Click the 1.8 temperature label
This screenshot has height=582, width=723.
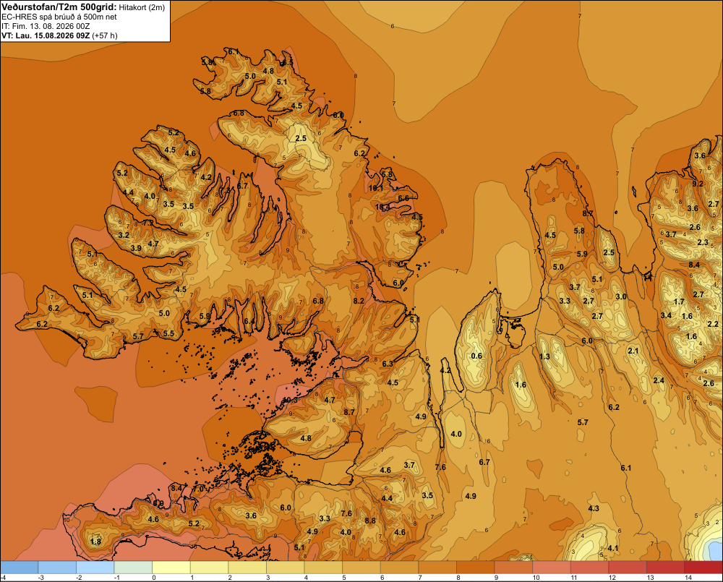coord(95,542)
